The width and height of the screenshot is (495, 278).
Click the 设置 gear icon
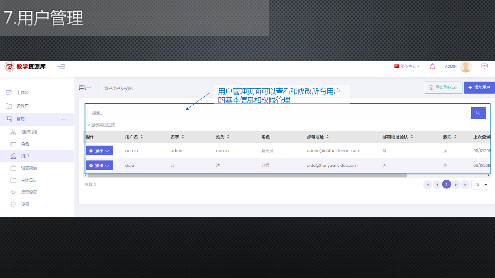click(13, 204)
